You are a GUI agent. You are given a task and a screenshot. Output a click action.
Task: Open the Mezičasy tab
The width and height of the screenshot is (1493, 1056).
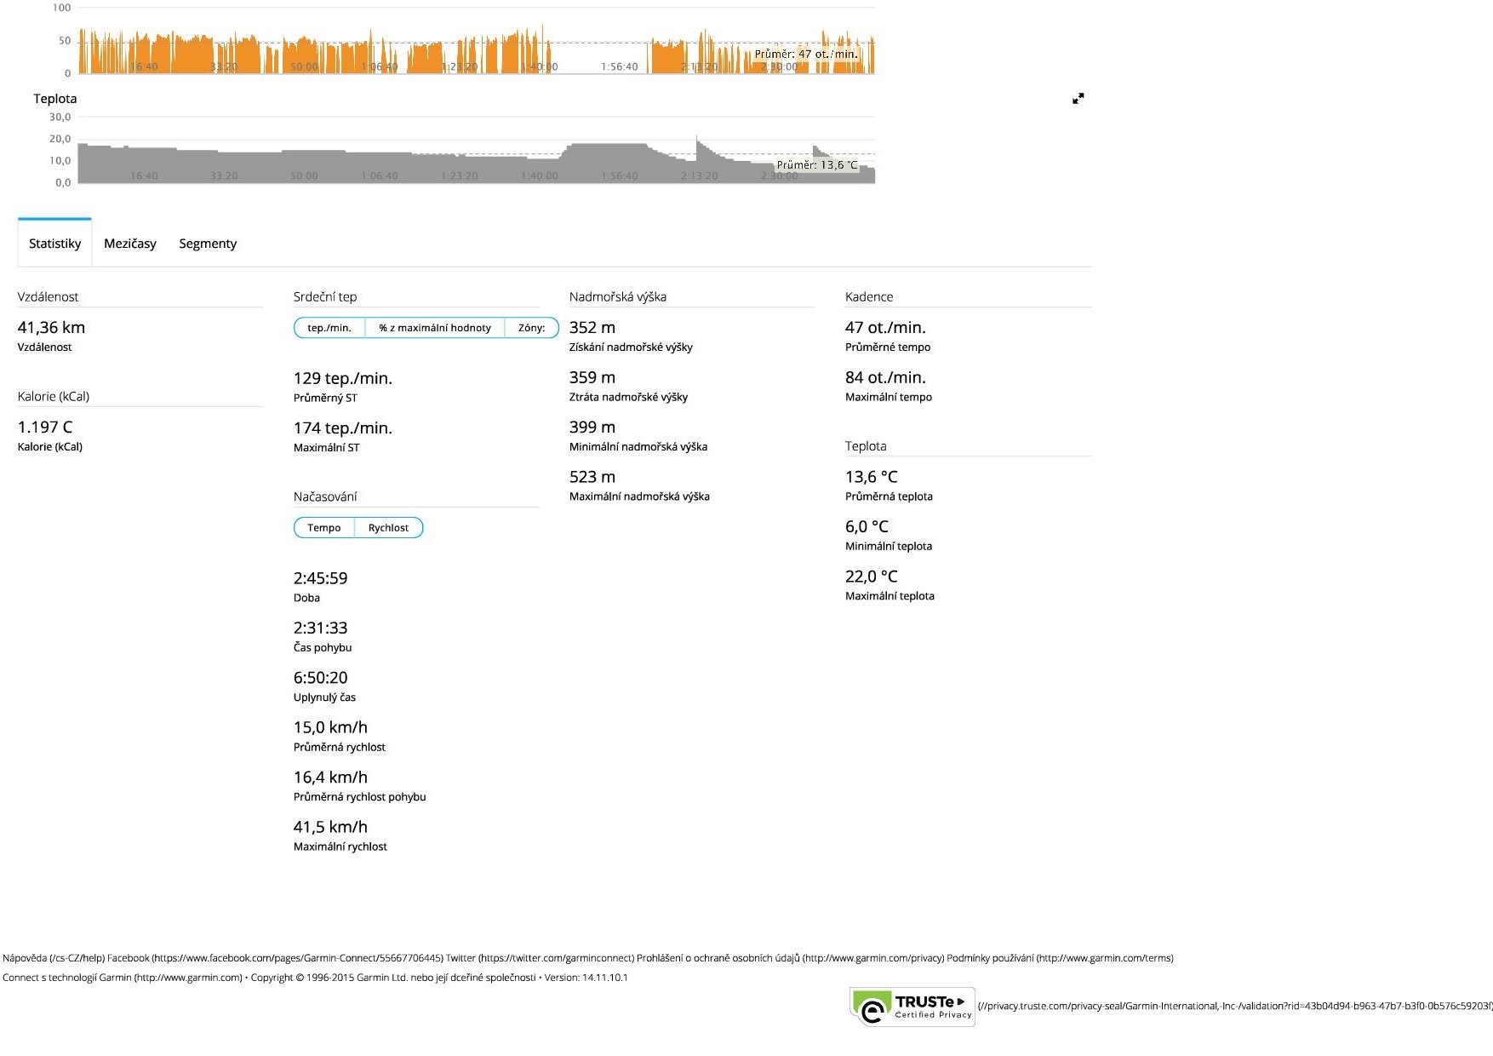(x=130, y=244)
